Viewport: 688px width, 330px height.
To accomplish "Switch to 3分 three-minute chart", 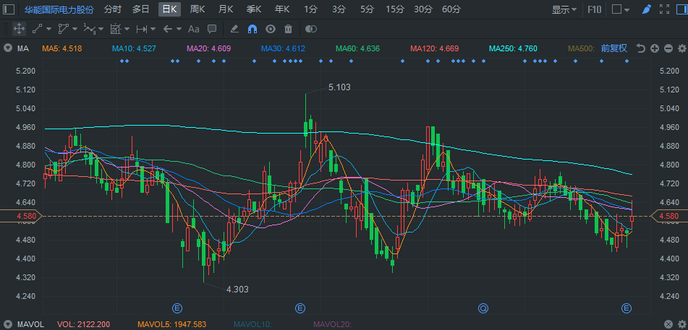I will point(339,9).
